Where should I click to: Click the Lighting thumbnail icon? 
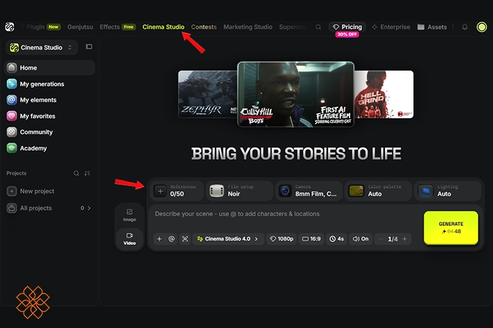[x=425, y=191]
